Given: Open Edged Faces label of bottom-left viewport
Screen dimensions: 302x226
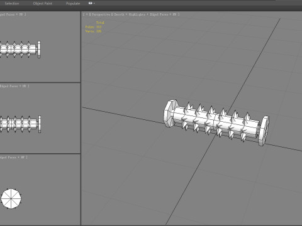Looking at the screenshot, I should (8, 157).
